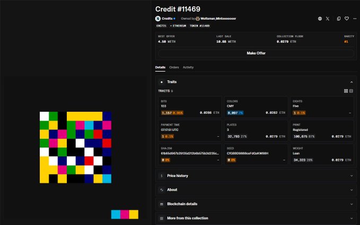Open the SHA-256 trait card
Image resolution: width=360 pixels, height=225 pixels.
190,155
